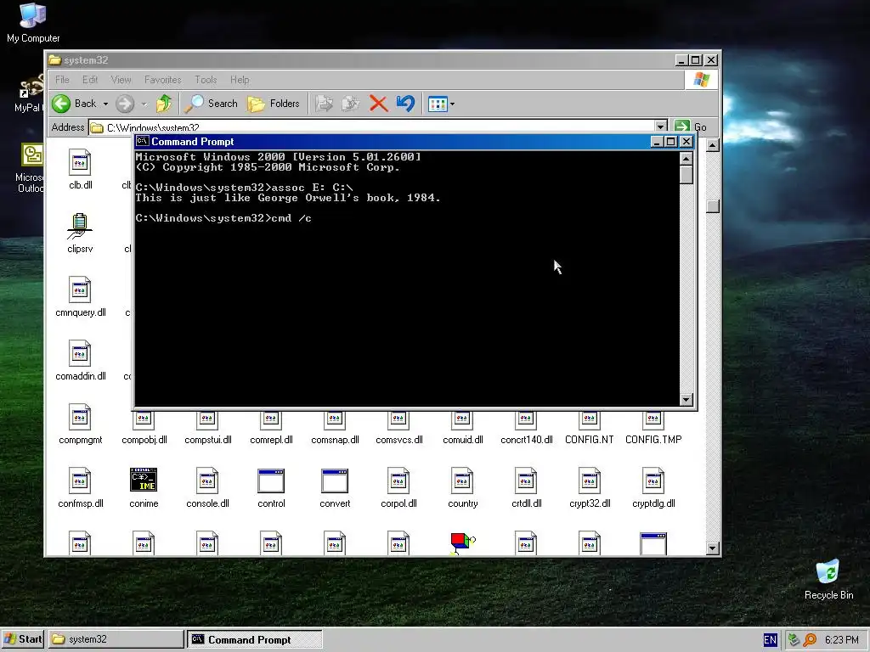Click the red Delete X toolbar icon

click(378, 104)
